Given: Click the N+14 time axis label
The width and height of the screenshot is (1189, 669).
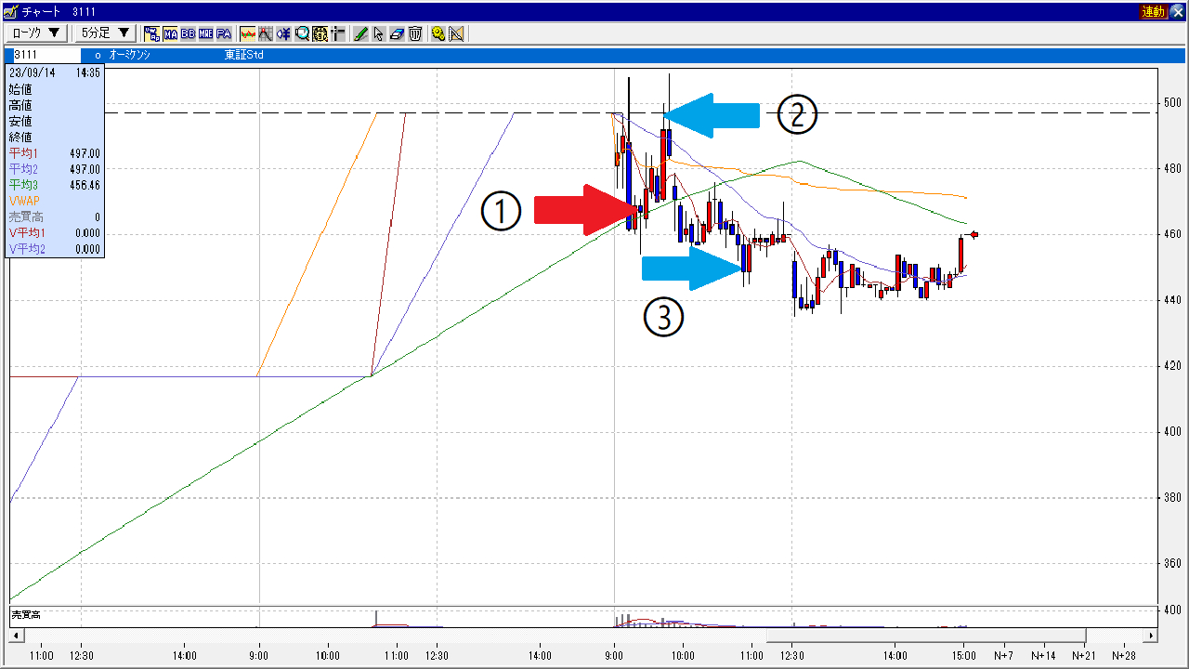Looking at the screenshot, I should coord(1043,655).
